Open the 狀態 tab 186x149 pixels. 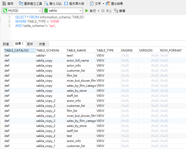[42, 44]
